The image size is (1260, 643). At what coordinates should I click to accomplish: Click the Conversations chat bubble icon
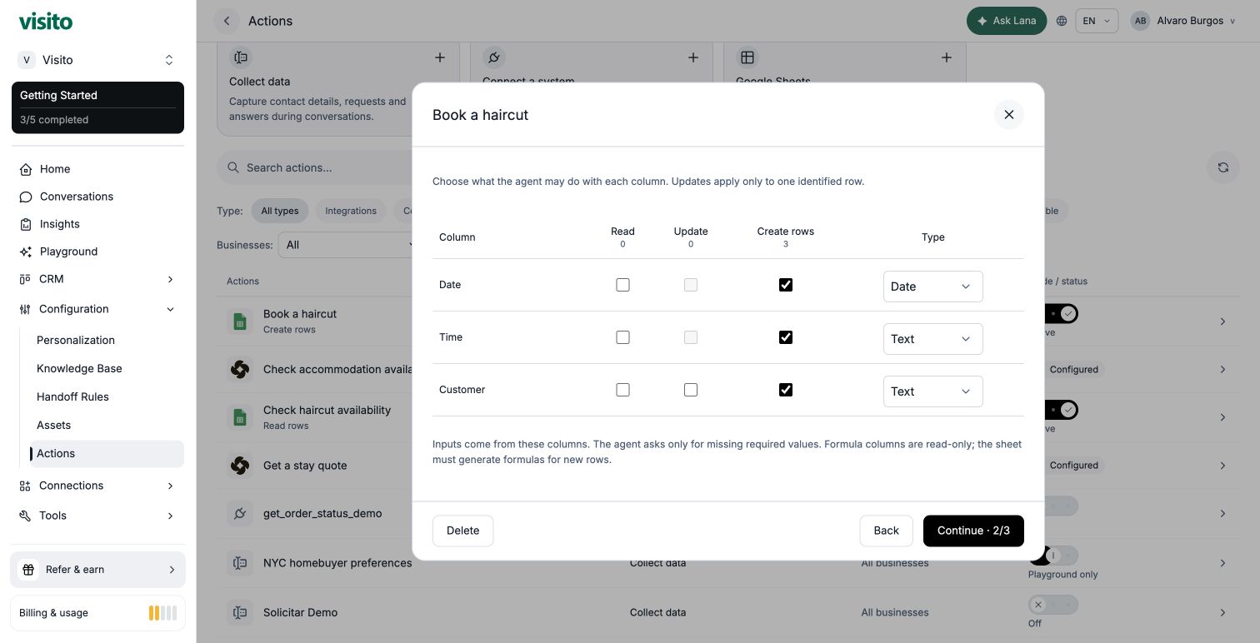[26, 197]
